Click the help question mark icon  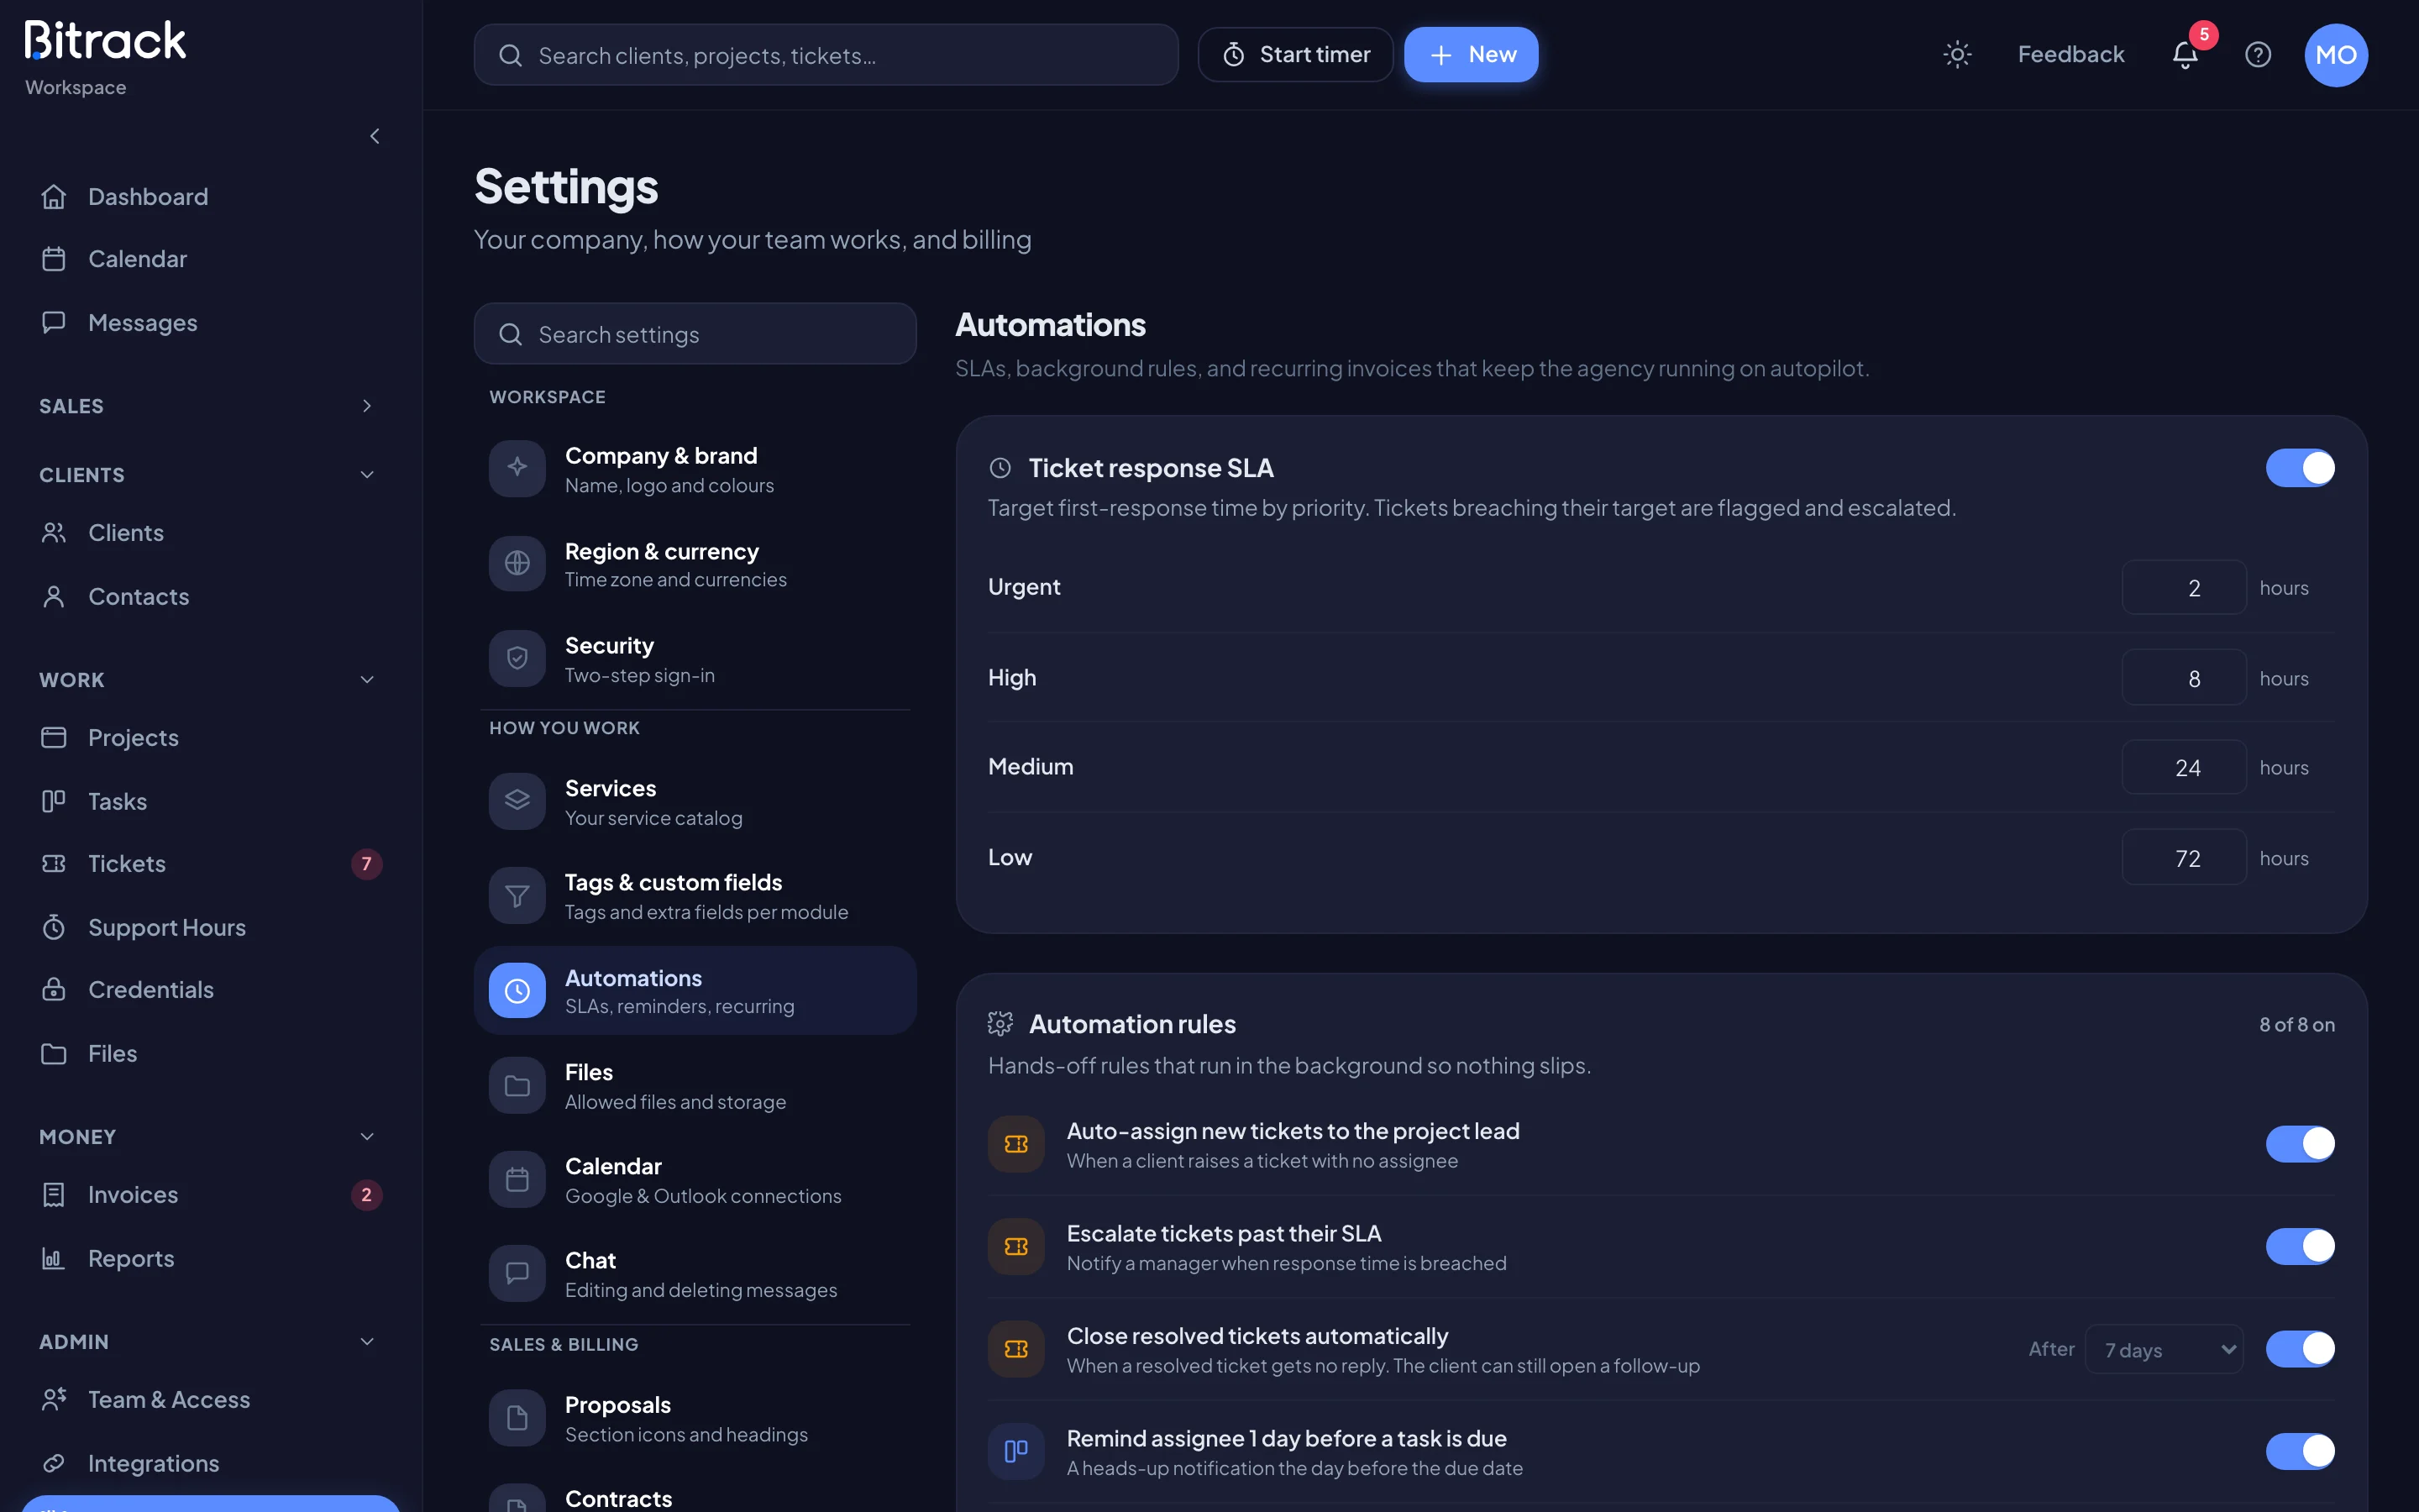click(2258, 55)
